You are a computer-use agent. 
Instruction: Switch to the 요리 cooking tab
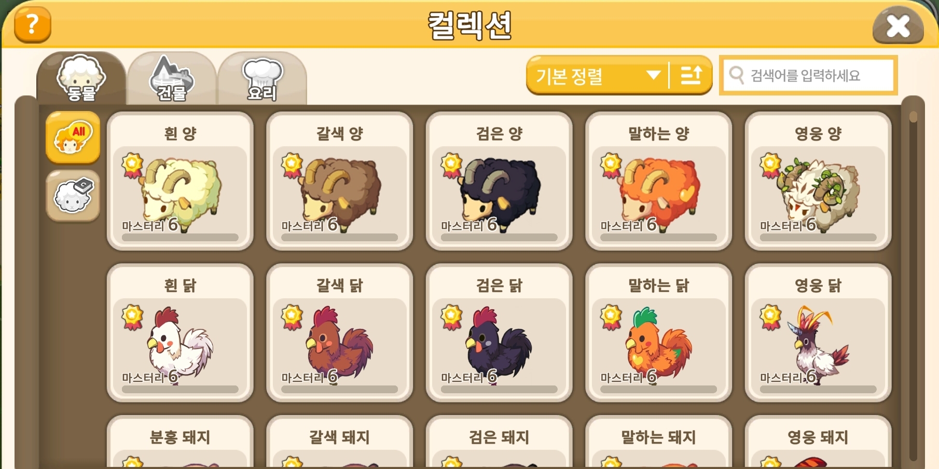tap(263, 79)
